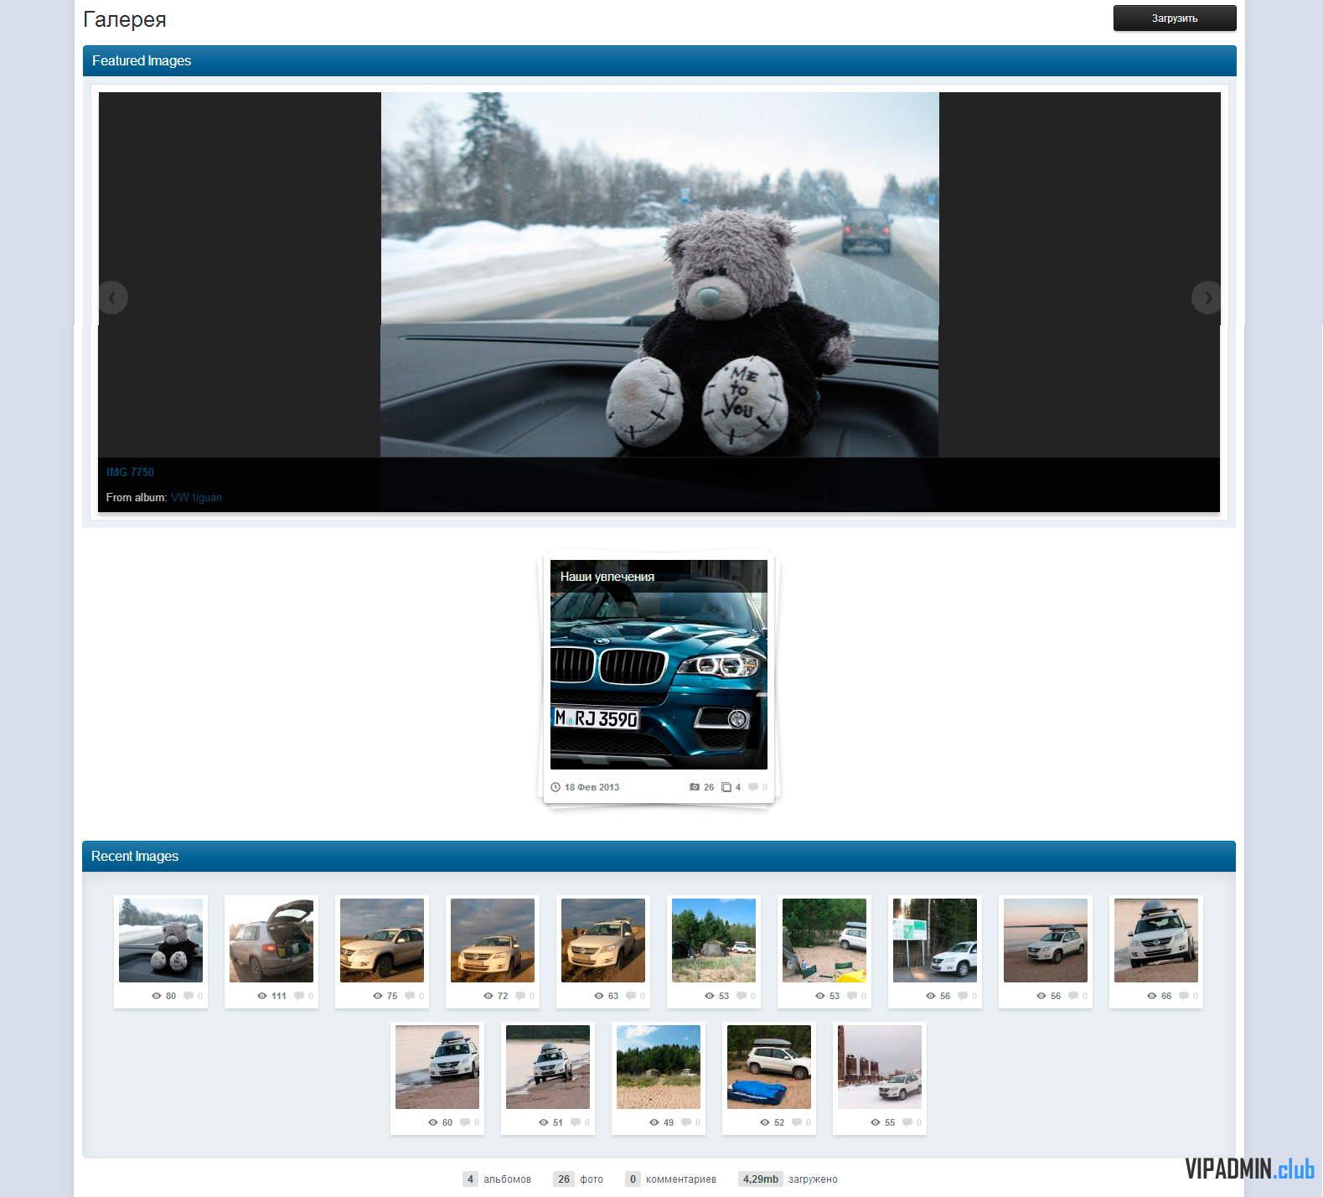The image size is (1323, 1197).
Task: Click the eye icon next to 80 views
Action: [156, 996]
